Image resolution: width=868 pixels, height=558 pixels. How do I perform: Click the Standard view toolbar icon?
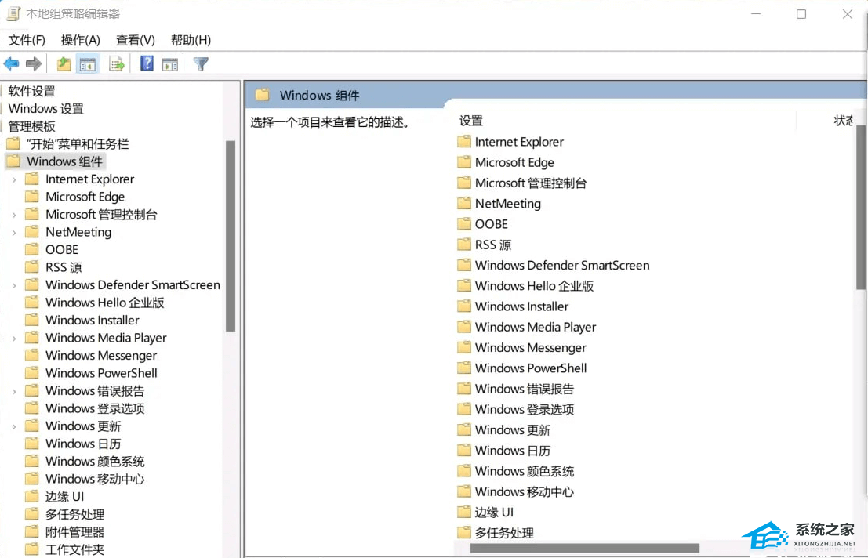tap(170, 63)
